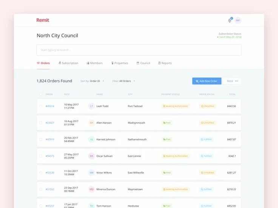278x208 pixels.
Task: Click Fulfilled badge in Harriett Johnson row
Action: [x=206, y=139]
